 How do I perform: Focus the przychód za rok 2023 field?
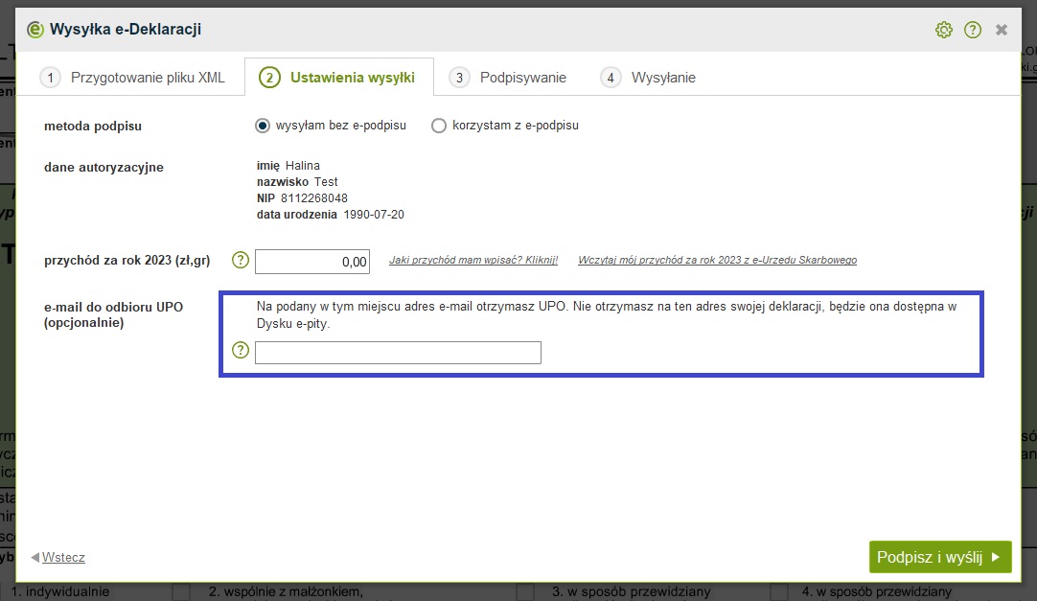pyautogui.click(x=312, y=261)
